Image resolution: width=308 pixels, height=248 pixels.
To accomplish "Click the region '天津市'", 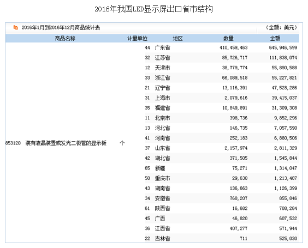I will click(x=162, y=68).
